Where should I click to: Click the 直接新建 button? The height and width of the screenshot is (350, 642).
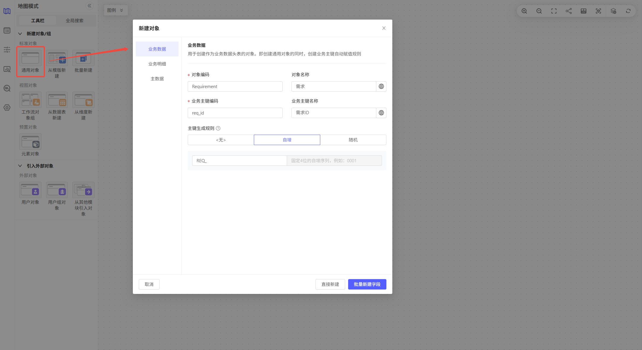click(330, 284)
